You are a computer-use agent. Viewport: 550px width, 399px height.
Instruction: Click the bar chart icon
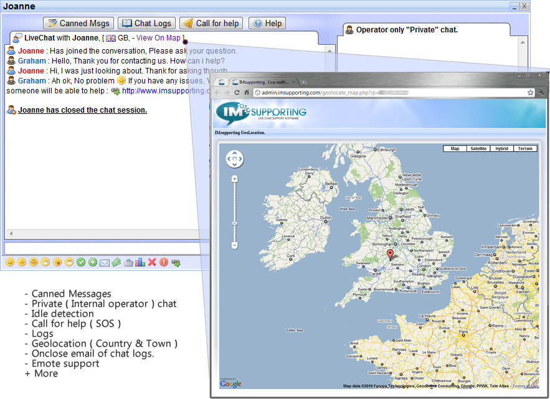[x=140, y=262]
